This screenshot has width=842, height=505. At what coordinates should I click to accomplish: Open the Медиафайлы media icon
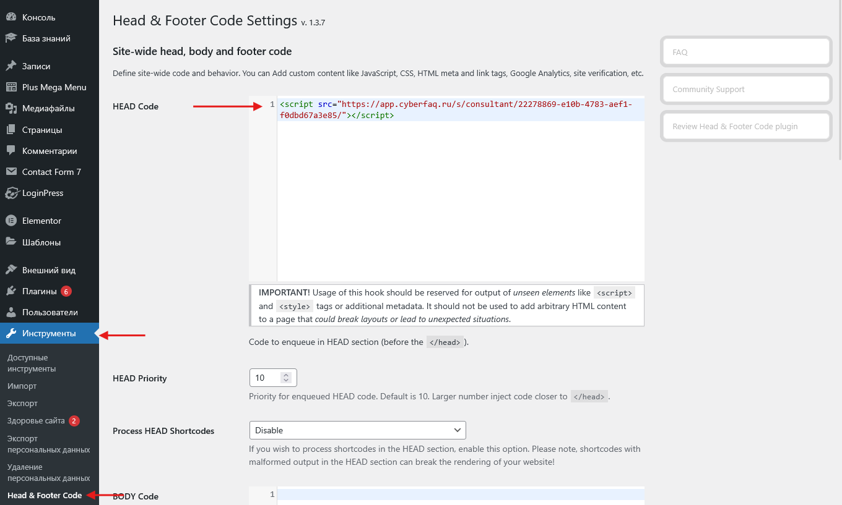(11, 108)
